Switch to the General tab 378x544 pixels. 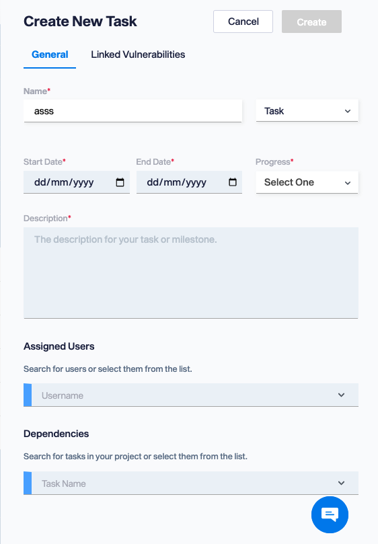[50, 54]
